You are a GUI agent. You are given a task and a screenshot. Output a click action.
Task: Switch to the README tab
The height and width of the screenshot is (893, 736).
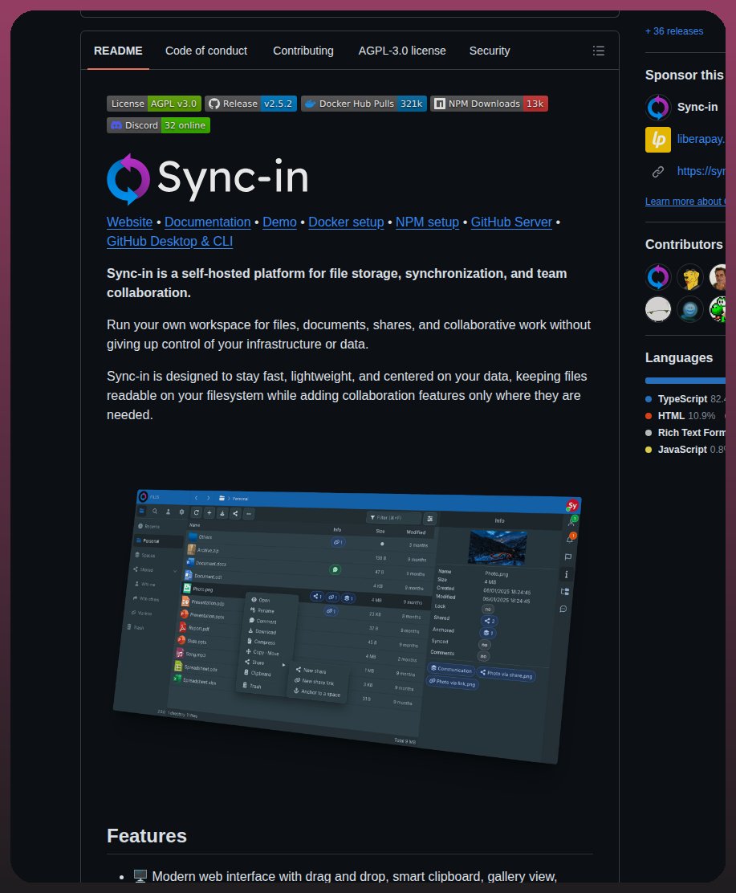pos(118,51)
